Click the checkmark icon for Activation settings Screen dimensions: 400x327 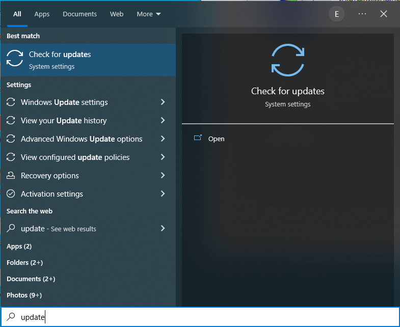[11, 194]
